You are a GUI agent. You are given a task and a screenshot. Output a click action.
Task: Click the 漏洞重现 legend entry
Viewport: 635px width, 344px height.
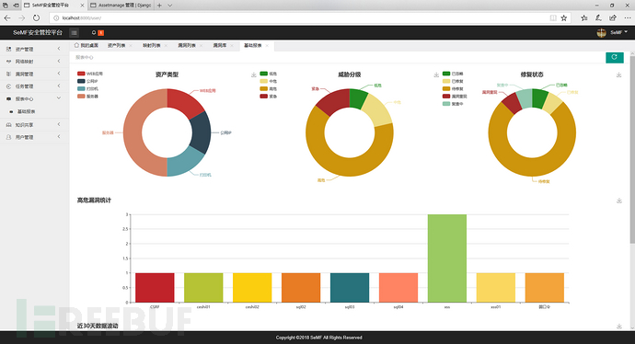click(x=455, y=97)
